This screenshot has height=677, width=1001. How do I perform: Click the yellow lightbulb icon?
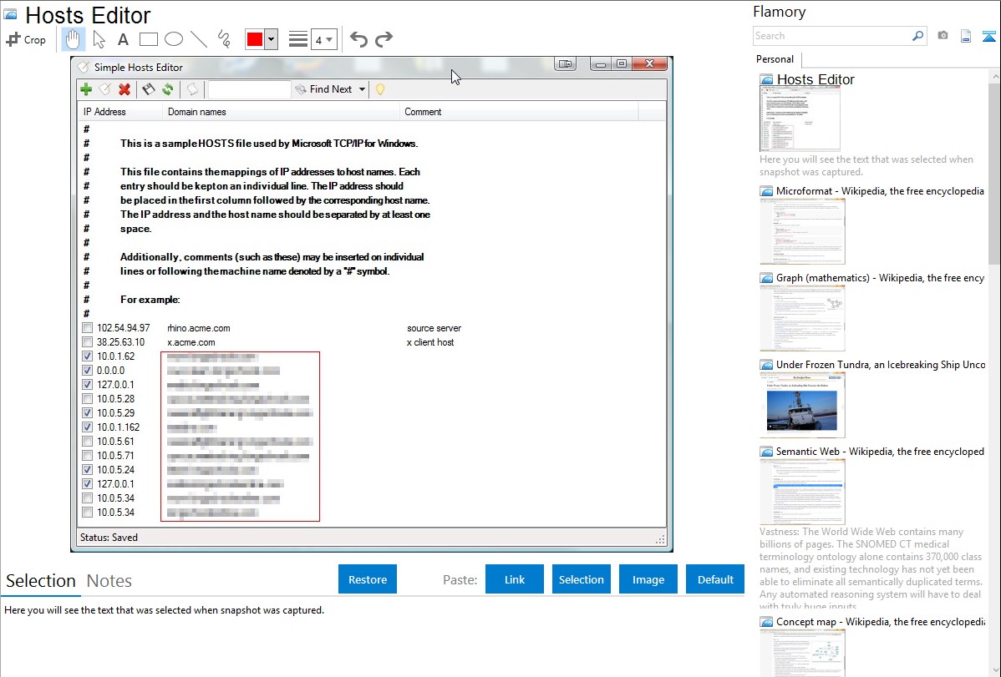click(380, 89)
